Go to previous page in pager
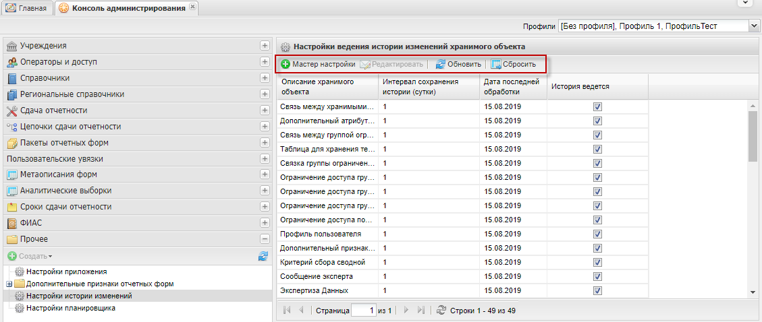This screenshot has width=762, height=322. pyautogui.click(x=301, y=310)
